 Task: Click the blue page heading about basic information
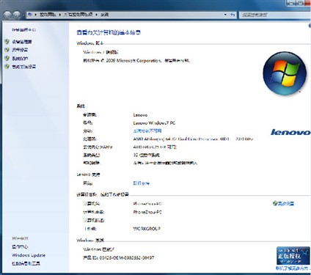[x=109, y=32]
